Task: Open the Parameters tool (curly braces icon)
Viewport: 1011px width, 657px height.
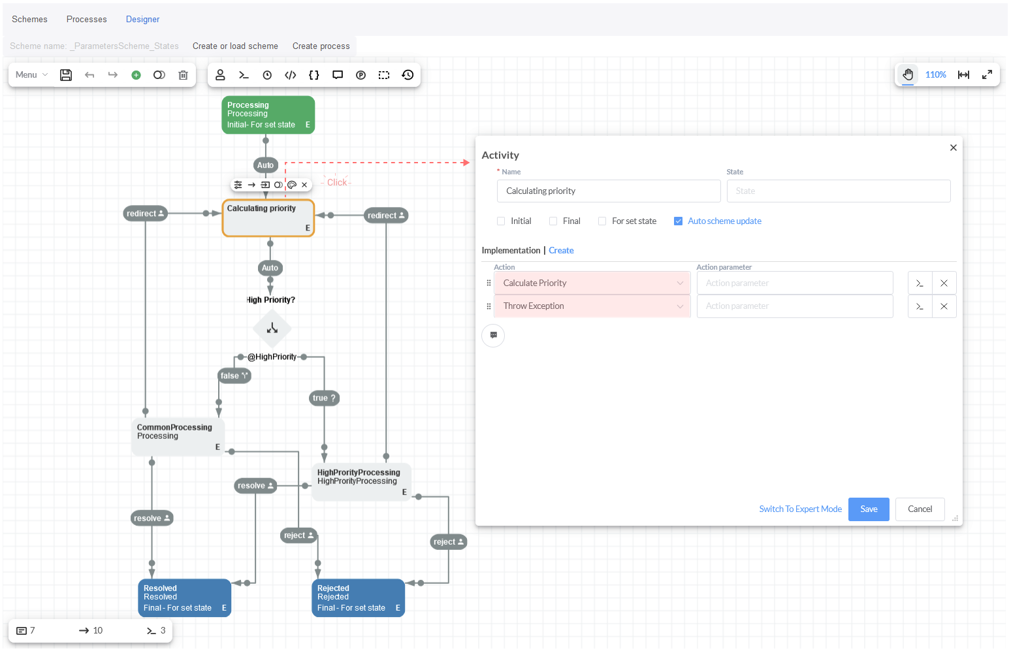Action: [314, 75]
